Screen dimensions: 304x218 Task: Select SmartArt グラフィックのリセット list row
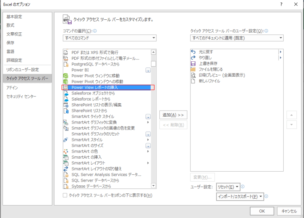(107, 134)
